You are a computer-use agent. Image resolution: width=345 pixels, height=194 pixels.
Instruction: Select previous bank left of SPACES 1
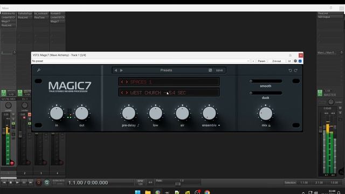point(122,82)
